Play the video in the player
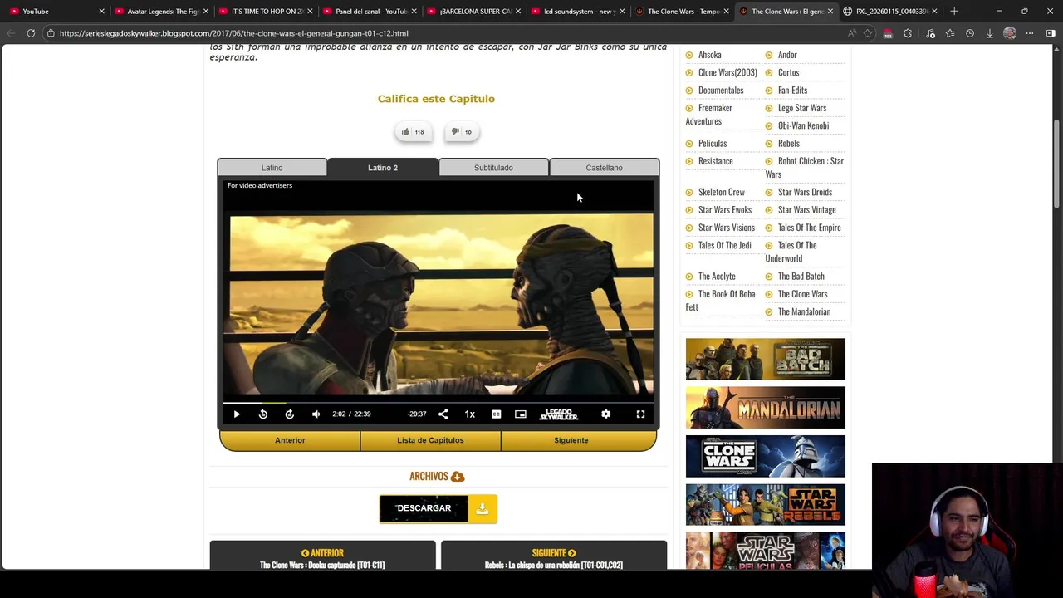This screenshot has width=1063, height=598. tap(237, 414)
